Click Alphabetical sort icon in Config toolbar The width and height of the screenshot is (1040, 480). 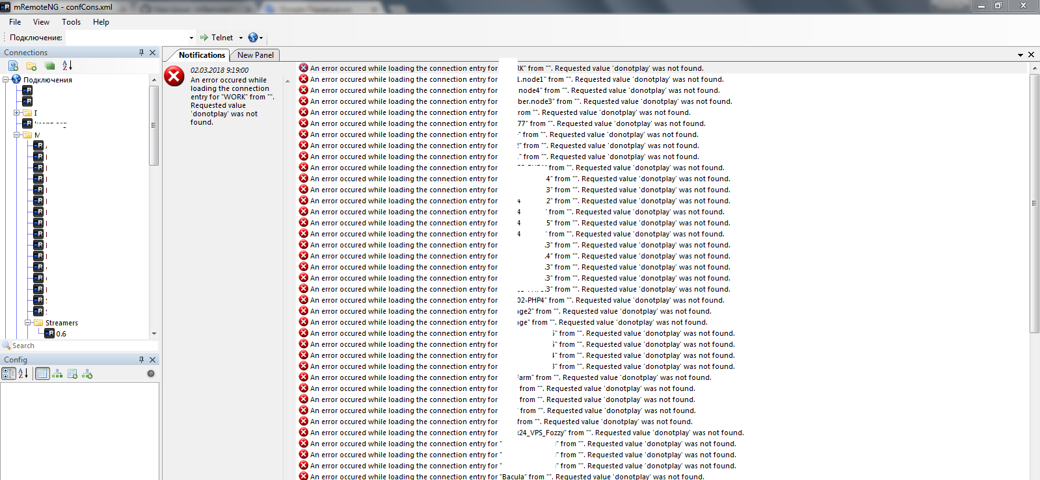tap(23, 373)
